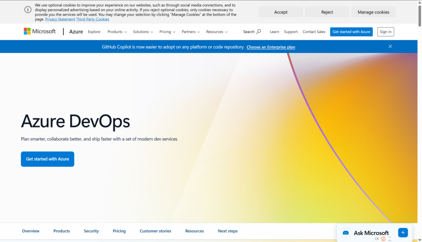Switch to the Products section tab
Image resolution: width=422 pixels, height=242 pixels.
click(61, 231)
